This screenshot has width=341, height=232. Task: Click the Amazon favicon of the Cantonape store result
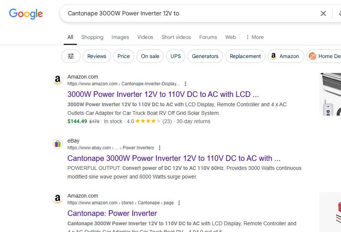58,199
